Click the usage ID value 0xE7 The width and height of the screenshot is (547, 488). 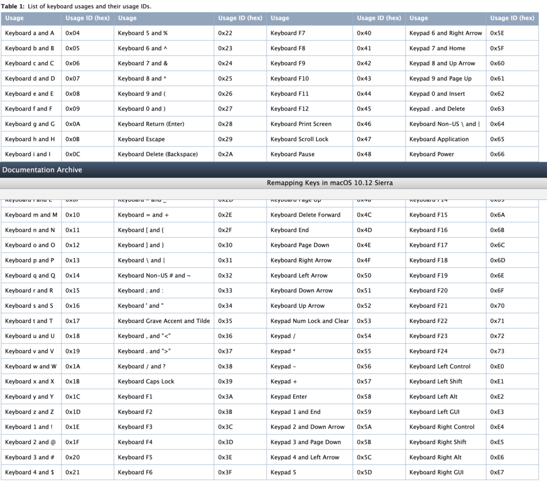pos(497,472)
